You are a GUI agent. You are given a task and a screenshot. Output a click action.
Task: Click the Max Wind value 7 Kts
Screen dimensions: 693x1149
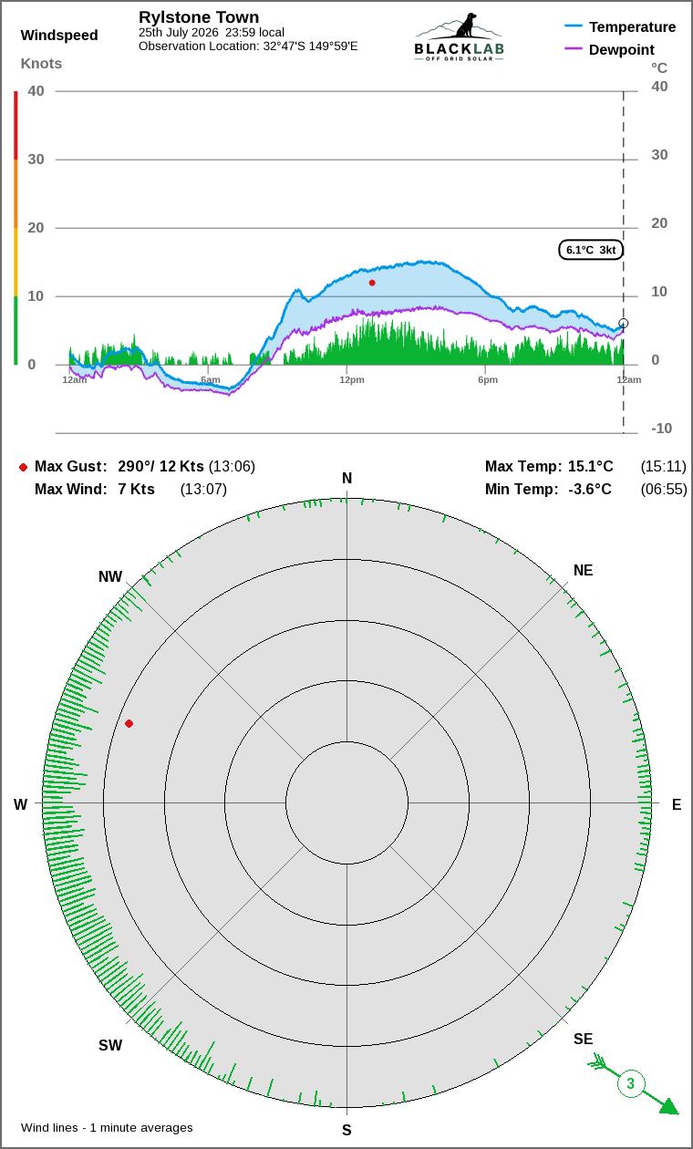click(137, 490)
